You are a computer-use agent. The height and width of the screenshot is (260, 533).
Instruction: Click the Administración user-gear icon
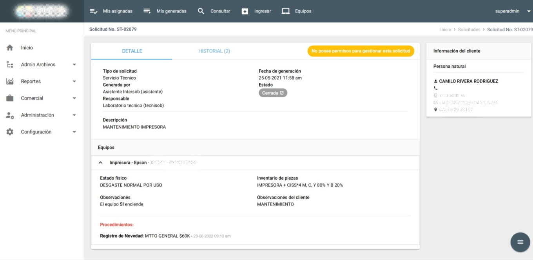click(10, 115)
